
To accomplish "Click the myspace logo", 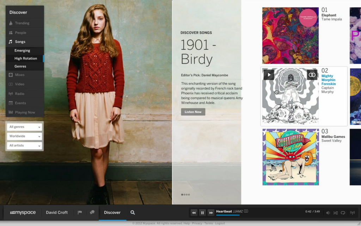I will 23,212.
